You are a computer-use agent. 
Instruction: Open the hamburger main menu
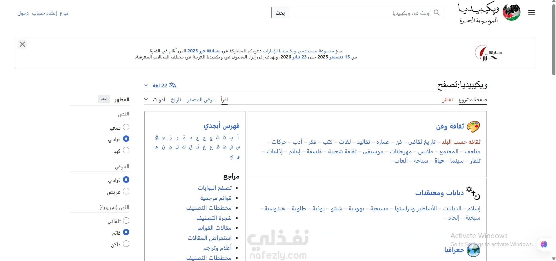pyautogui.click(x=531, y=13)
